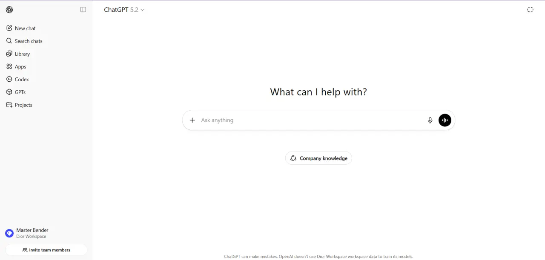Click the Company knowledge button
The height and width of the screenshot is (260, 545).
click(x=318, y=158)
